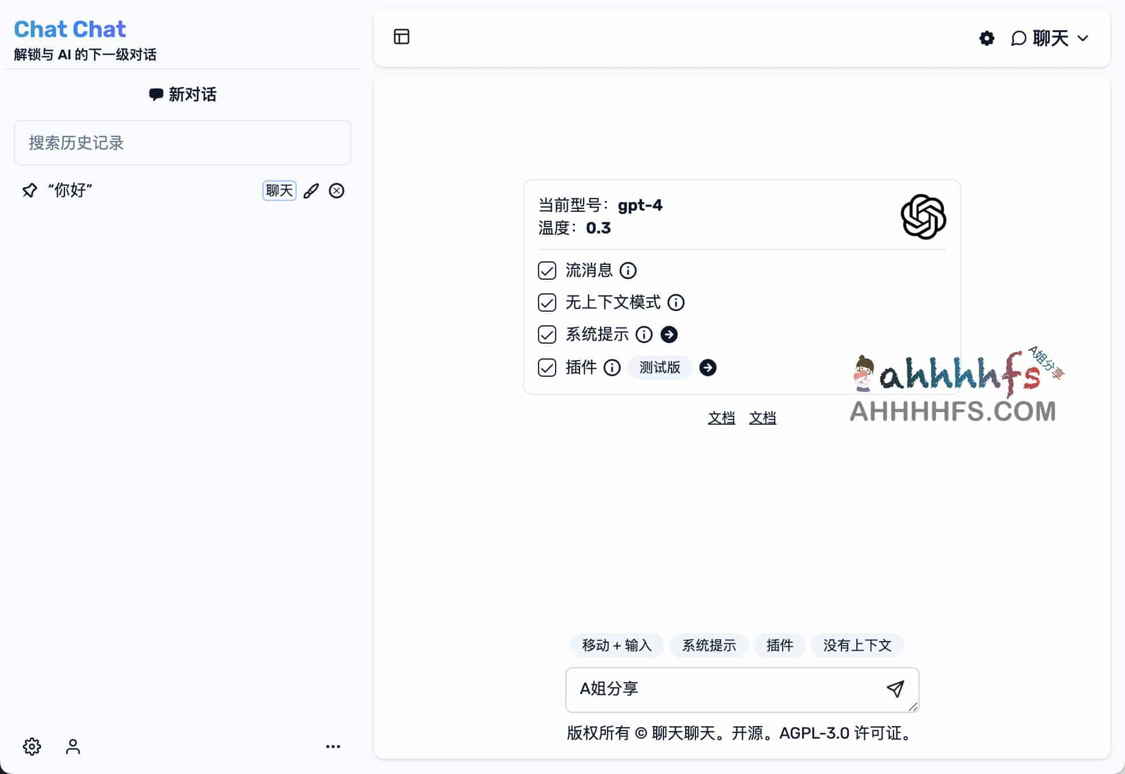Viewport: 1125px width, 774px height.
Task: Click the pin icon beside "你好"
Action: pos(29,191)
